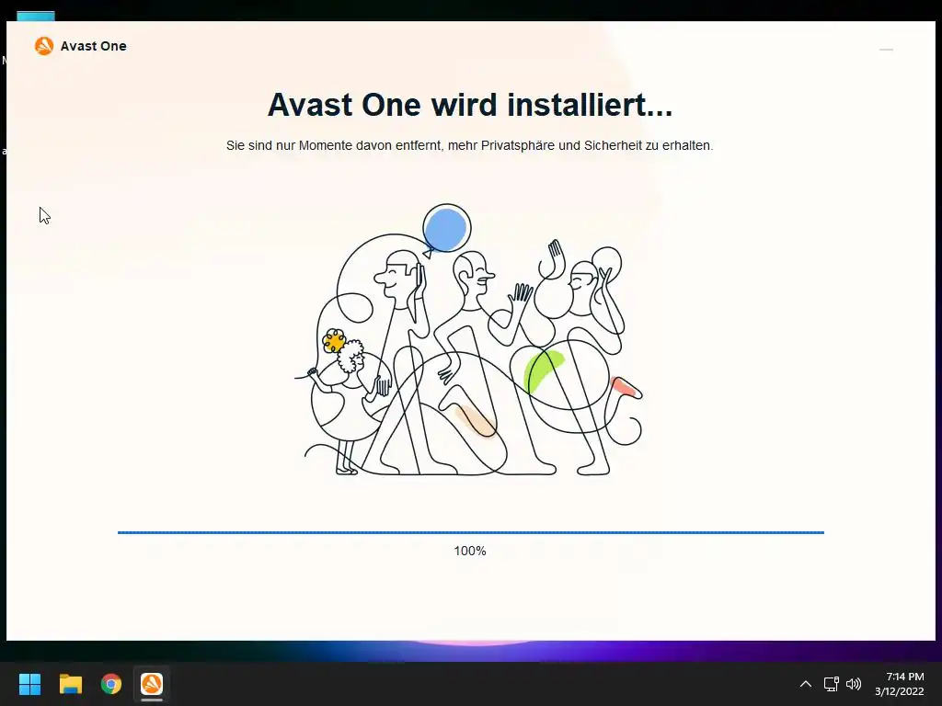Image resolution: width=942 pixels, height=706 pixels.
Task: Open File Explorer from the taskbar
Action: 70,684
